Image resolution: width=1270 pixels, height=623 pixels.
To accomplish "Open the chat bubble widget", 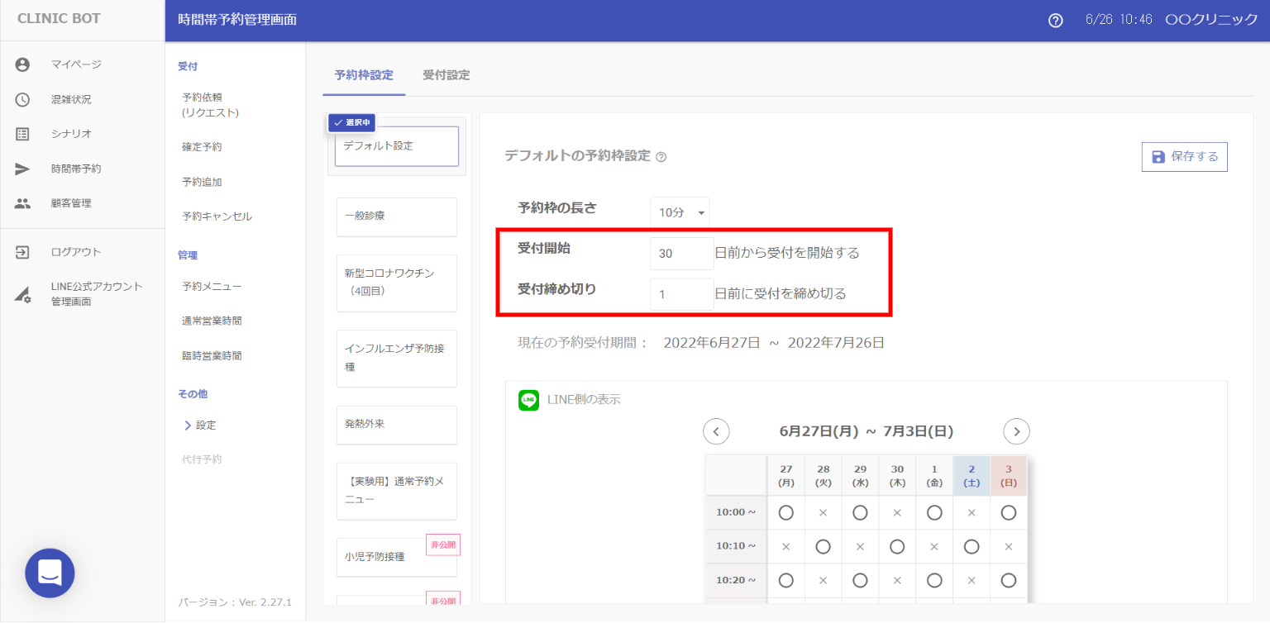I will [50, 573].
